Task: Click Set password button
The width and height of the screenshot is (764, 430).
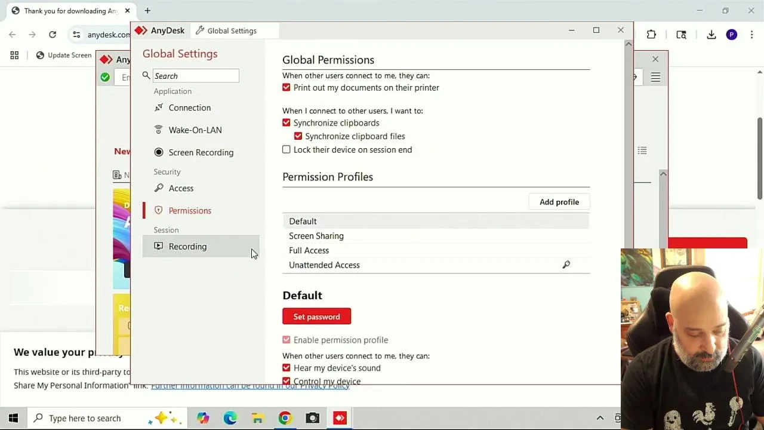Action: (x=316, y=317)
